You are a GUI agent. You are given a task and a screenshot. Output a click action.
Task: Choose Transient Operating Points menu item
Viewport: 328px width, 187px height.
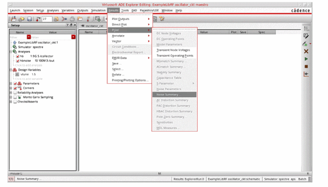(174, 56)
